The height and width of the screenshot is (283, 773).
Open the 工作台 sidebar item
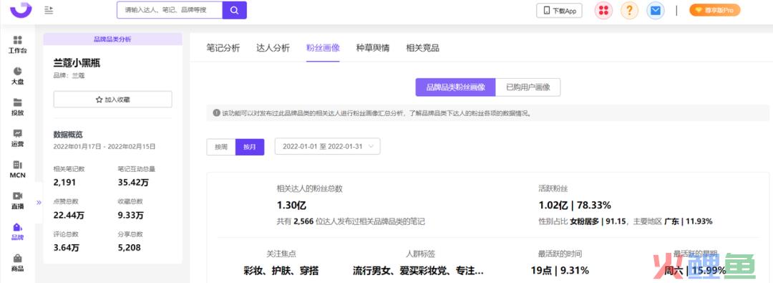point(18,44)
